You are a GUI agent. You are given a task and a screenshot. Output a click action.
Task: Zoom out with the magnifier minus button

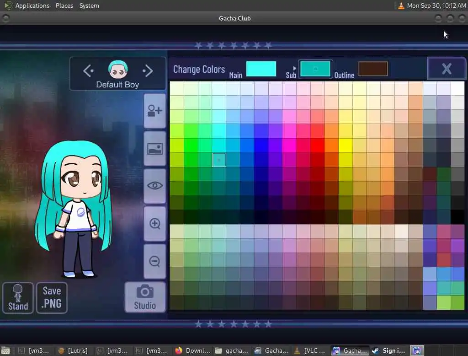click(x=154, y=261)
